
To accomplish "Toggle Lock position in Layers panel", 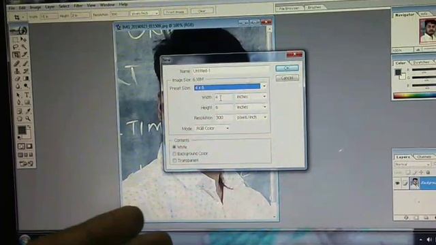I will tap(421, 172).
